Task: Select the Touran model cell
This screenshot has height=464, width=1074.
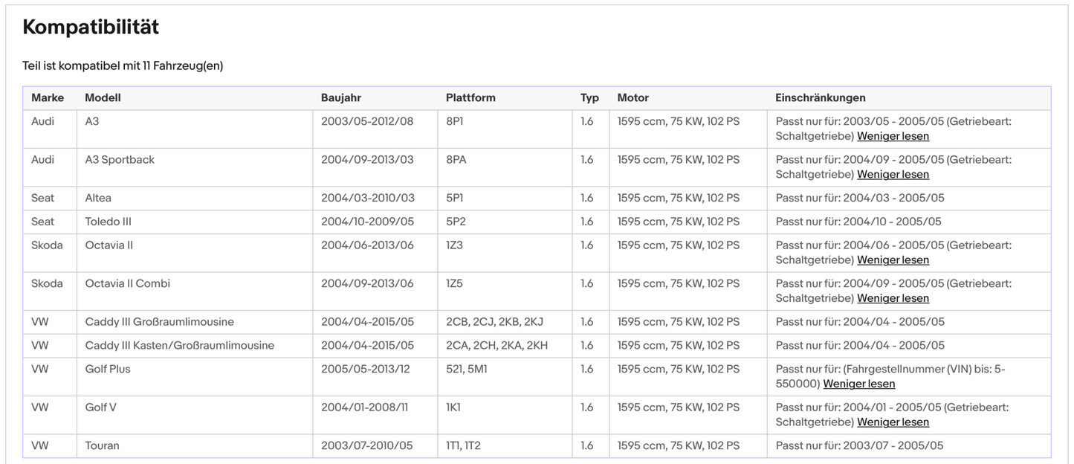Action: (102, 445)
